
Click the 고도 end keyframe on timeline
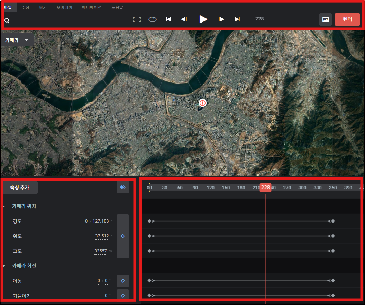(333, 251)
